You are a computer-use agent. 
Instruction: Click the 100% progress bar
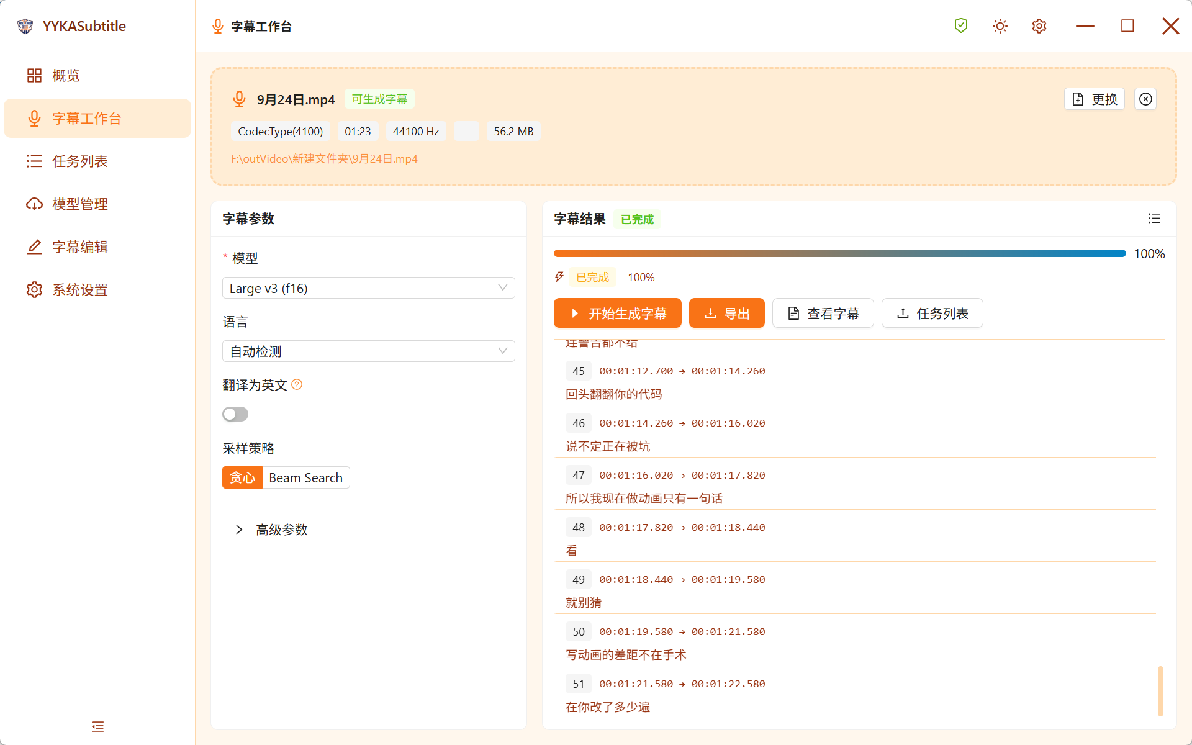click(840, 253)
